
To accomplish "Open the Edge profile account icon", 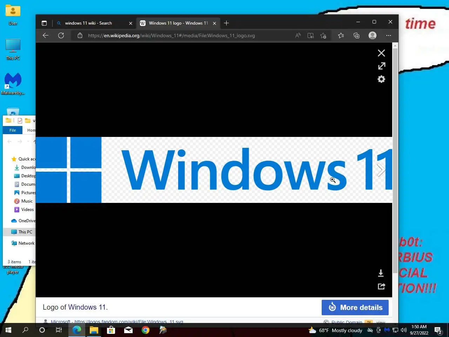I will (373, 35).
